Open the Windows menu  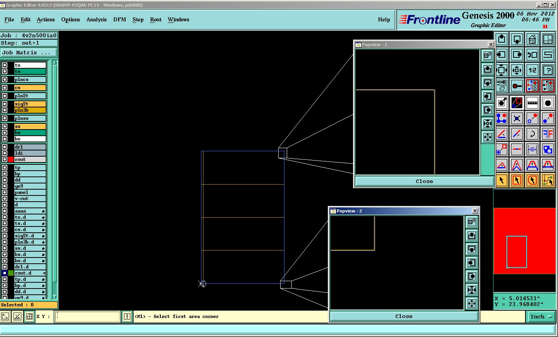click(178, 19)
